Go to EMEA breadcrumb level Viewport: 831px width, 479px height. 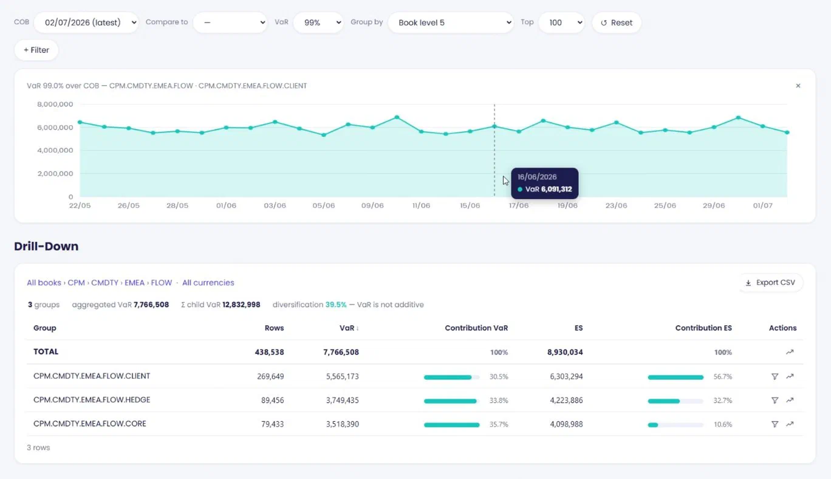click(x=135, y=283)
